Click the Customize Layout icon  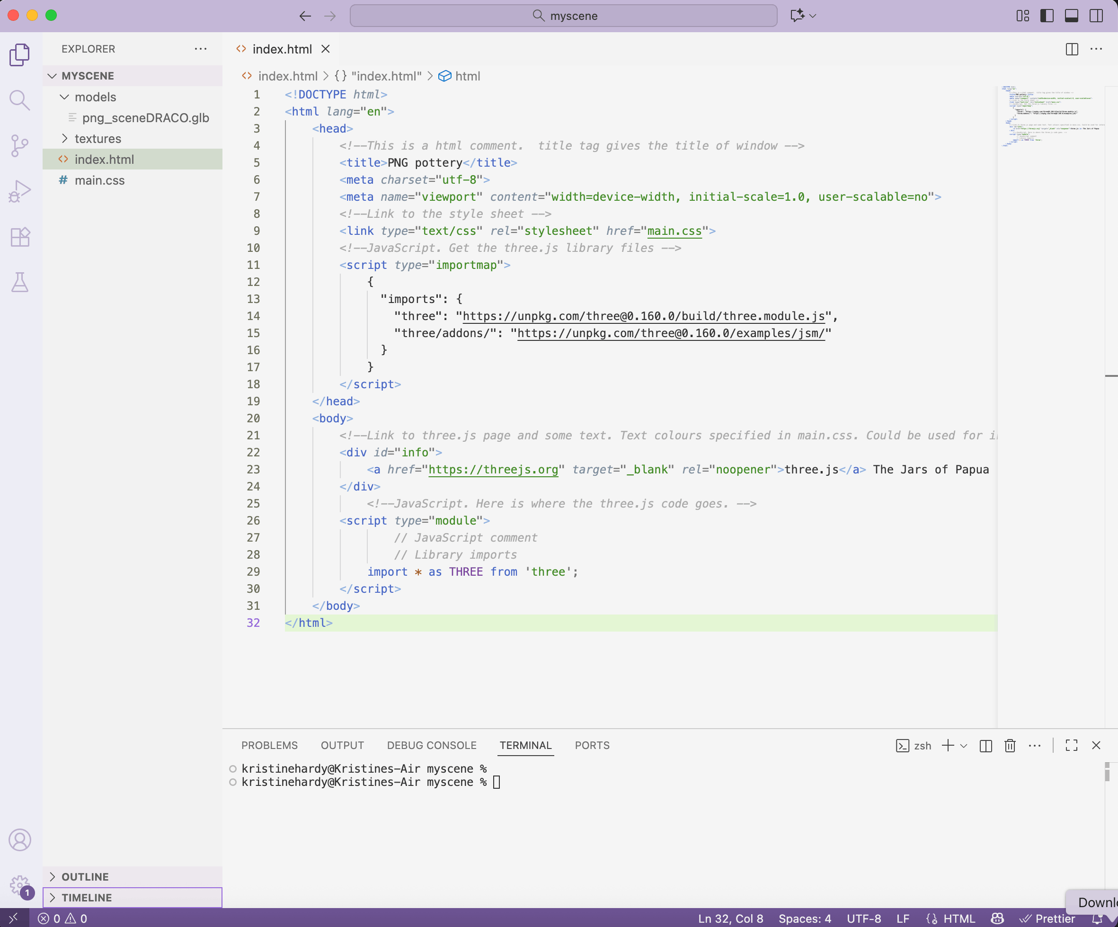(x=1023, y=16)
